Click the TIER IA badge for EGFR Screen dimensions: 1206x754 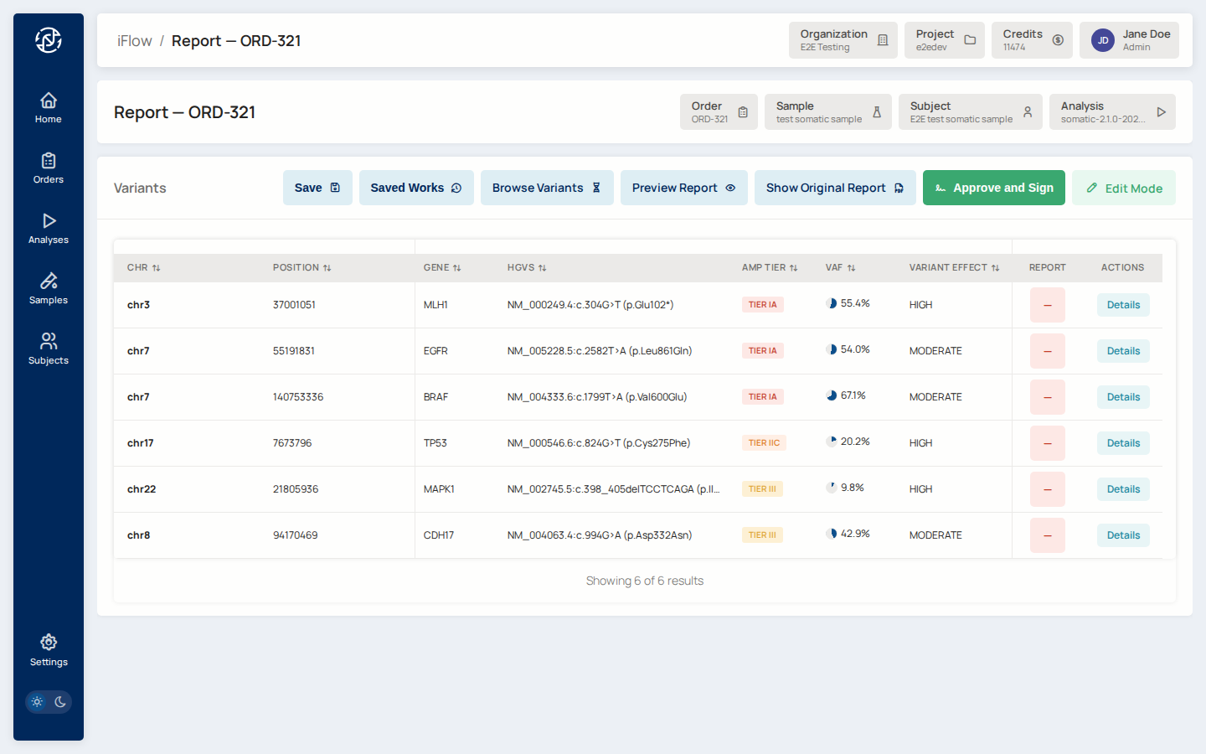(762, 351)
